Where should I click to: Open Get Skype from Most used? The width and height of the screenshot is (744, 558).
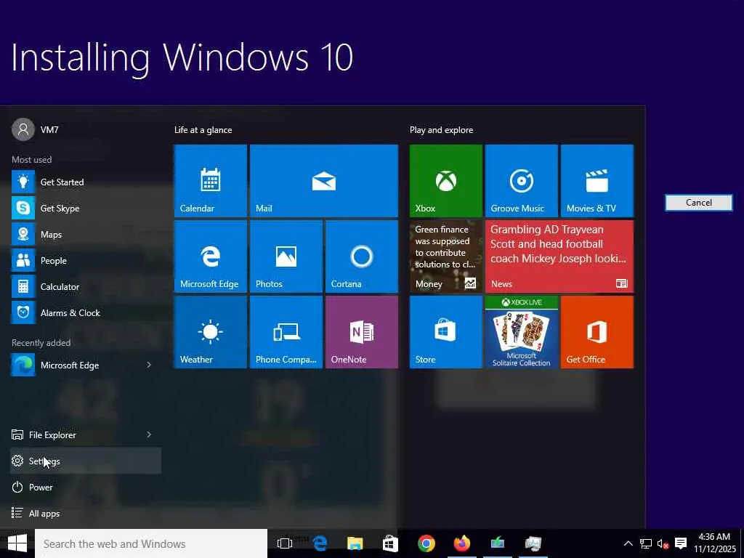(x=86, y=208)
